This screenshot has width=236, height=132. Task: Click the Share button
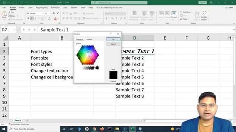point(229,7)
